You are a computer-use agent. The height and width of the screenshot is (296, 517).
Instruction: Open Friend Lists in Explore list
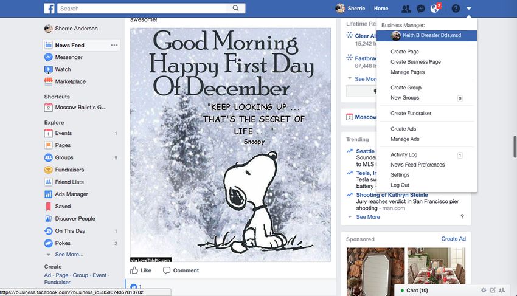pyautogui.click(x=69, y=182)
